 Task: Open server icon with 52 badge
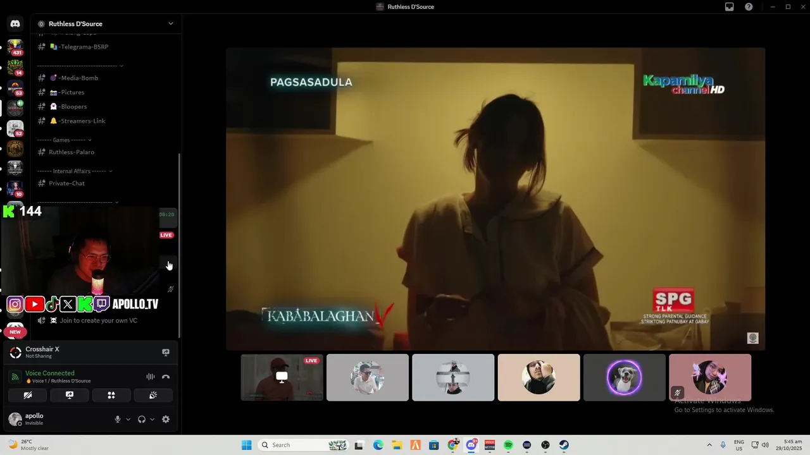(x=15, y=128)
